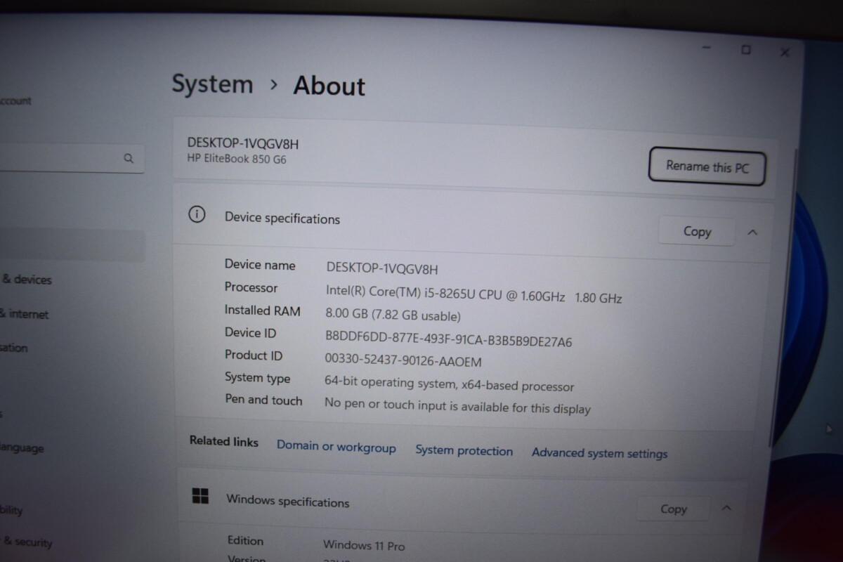Click the Windows specifications header text
The image size is (843, 562).
pyautogui.click(x=287, y=501)
